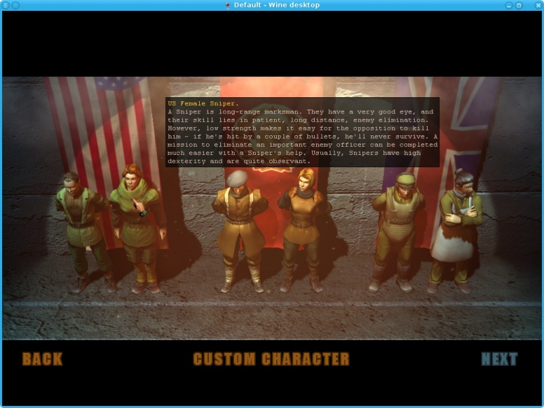The image size is (544, 408).
Task: Proceed with the NEXT button
Action: coord(499,359)
